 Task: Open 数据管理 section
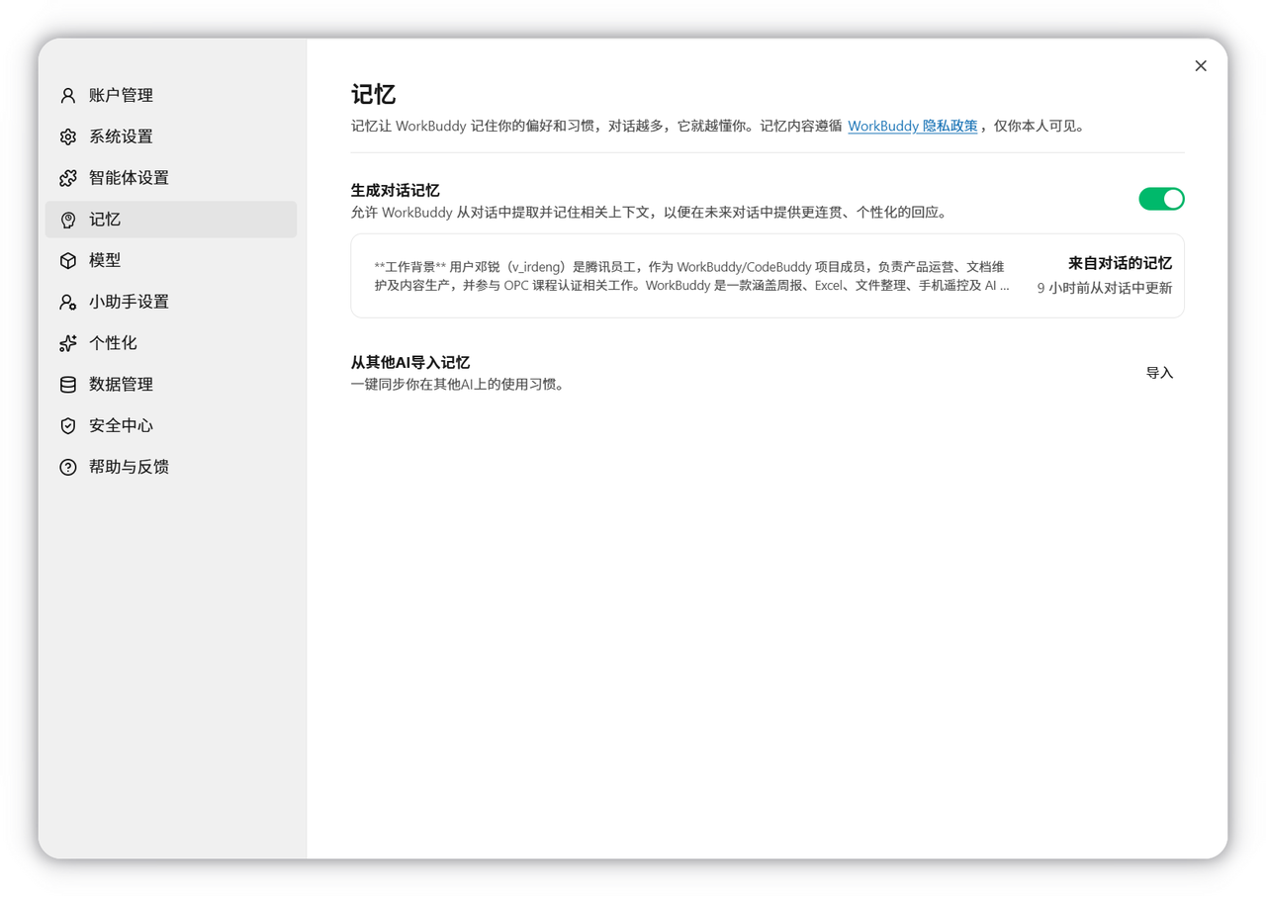pos(171,385)
